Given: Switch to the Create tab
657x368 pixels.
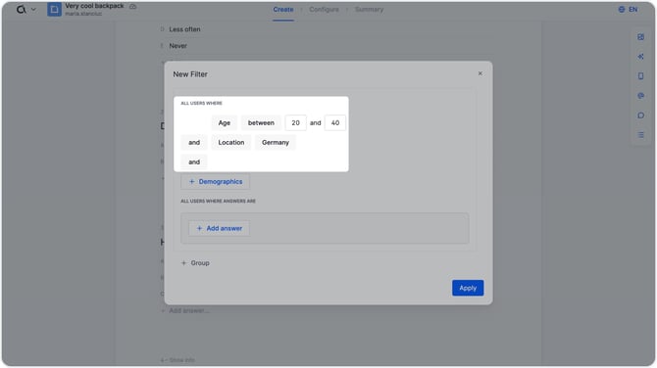Looking at the screenshot, I should [x=283, y=9].
